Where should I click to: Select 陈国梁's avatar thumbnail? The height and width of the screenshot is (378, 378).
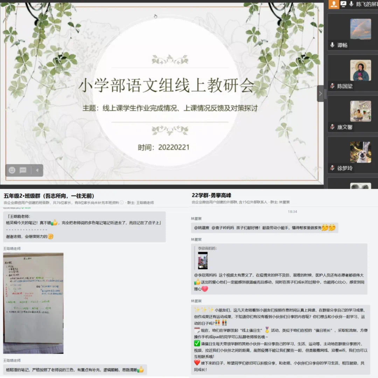[x=360, y=70]
